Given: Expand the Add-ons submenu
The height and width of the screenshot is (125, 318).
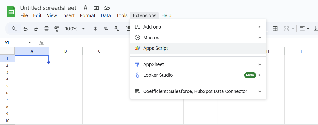Looking at the screenshot, I should coord(152,27).
